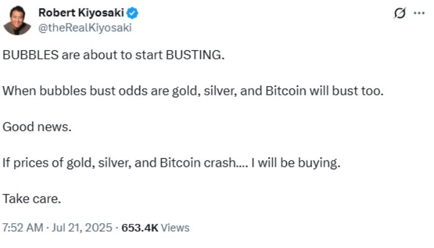
Task: Open the three-dot More options menu
Action: (418, 14)
